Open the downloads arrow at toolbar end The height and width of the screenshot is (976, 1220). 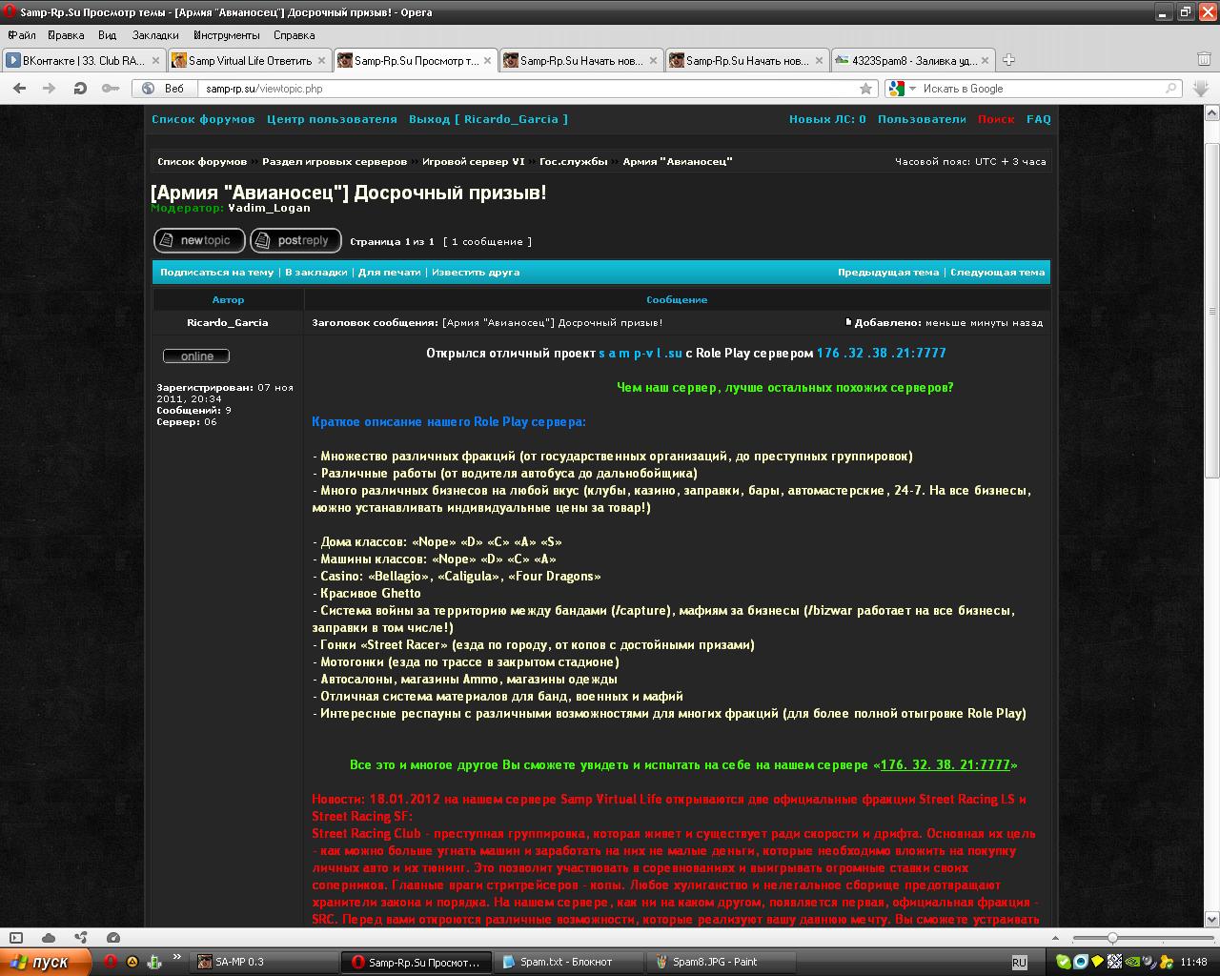coord(1201,89)
